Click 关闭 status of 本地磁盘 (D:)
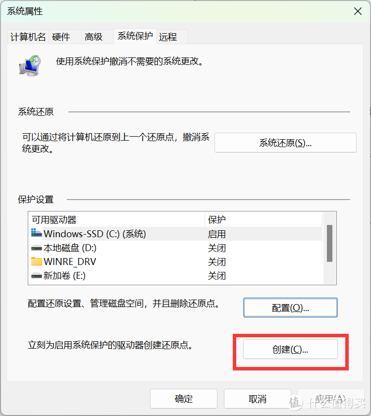This screenshot has width=371, height=416. click(217, 248)
